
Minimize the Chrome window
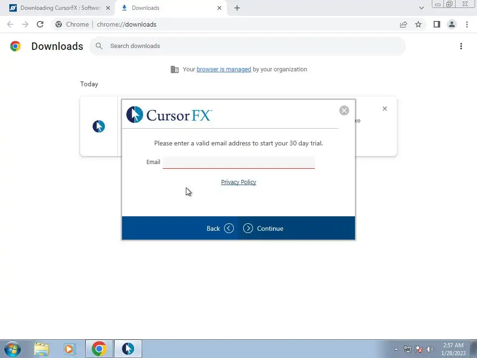(x=438, y=4)
